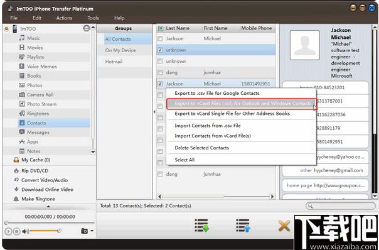Mute audio with the speaker icon
379x250 pixels.
[x=25, y=231]
